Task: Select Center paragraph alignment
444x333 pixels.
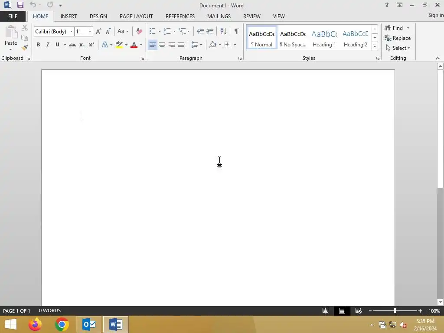Action: pos(162,45)
